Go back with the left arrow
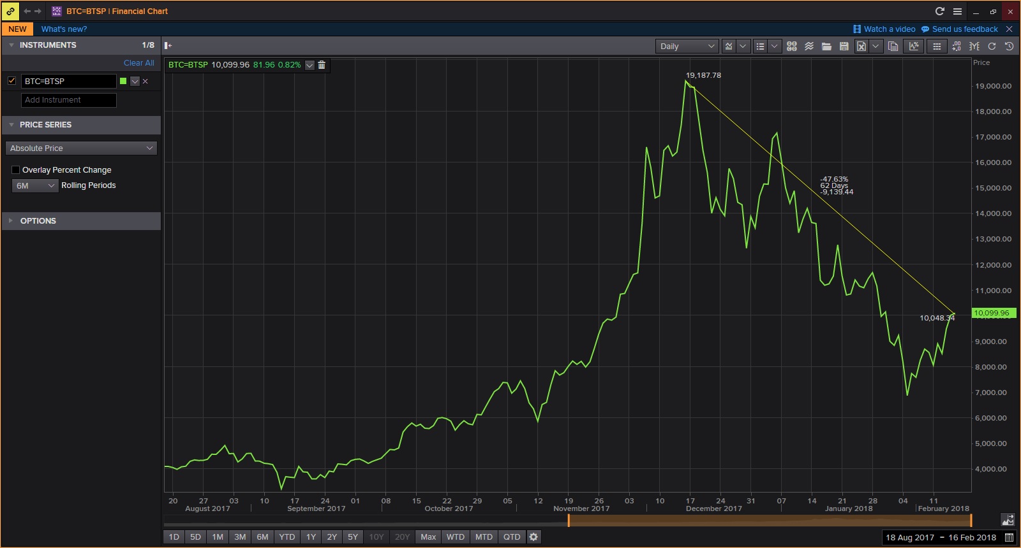The image size is (1021, 548). click(x=27, y=11)
